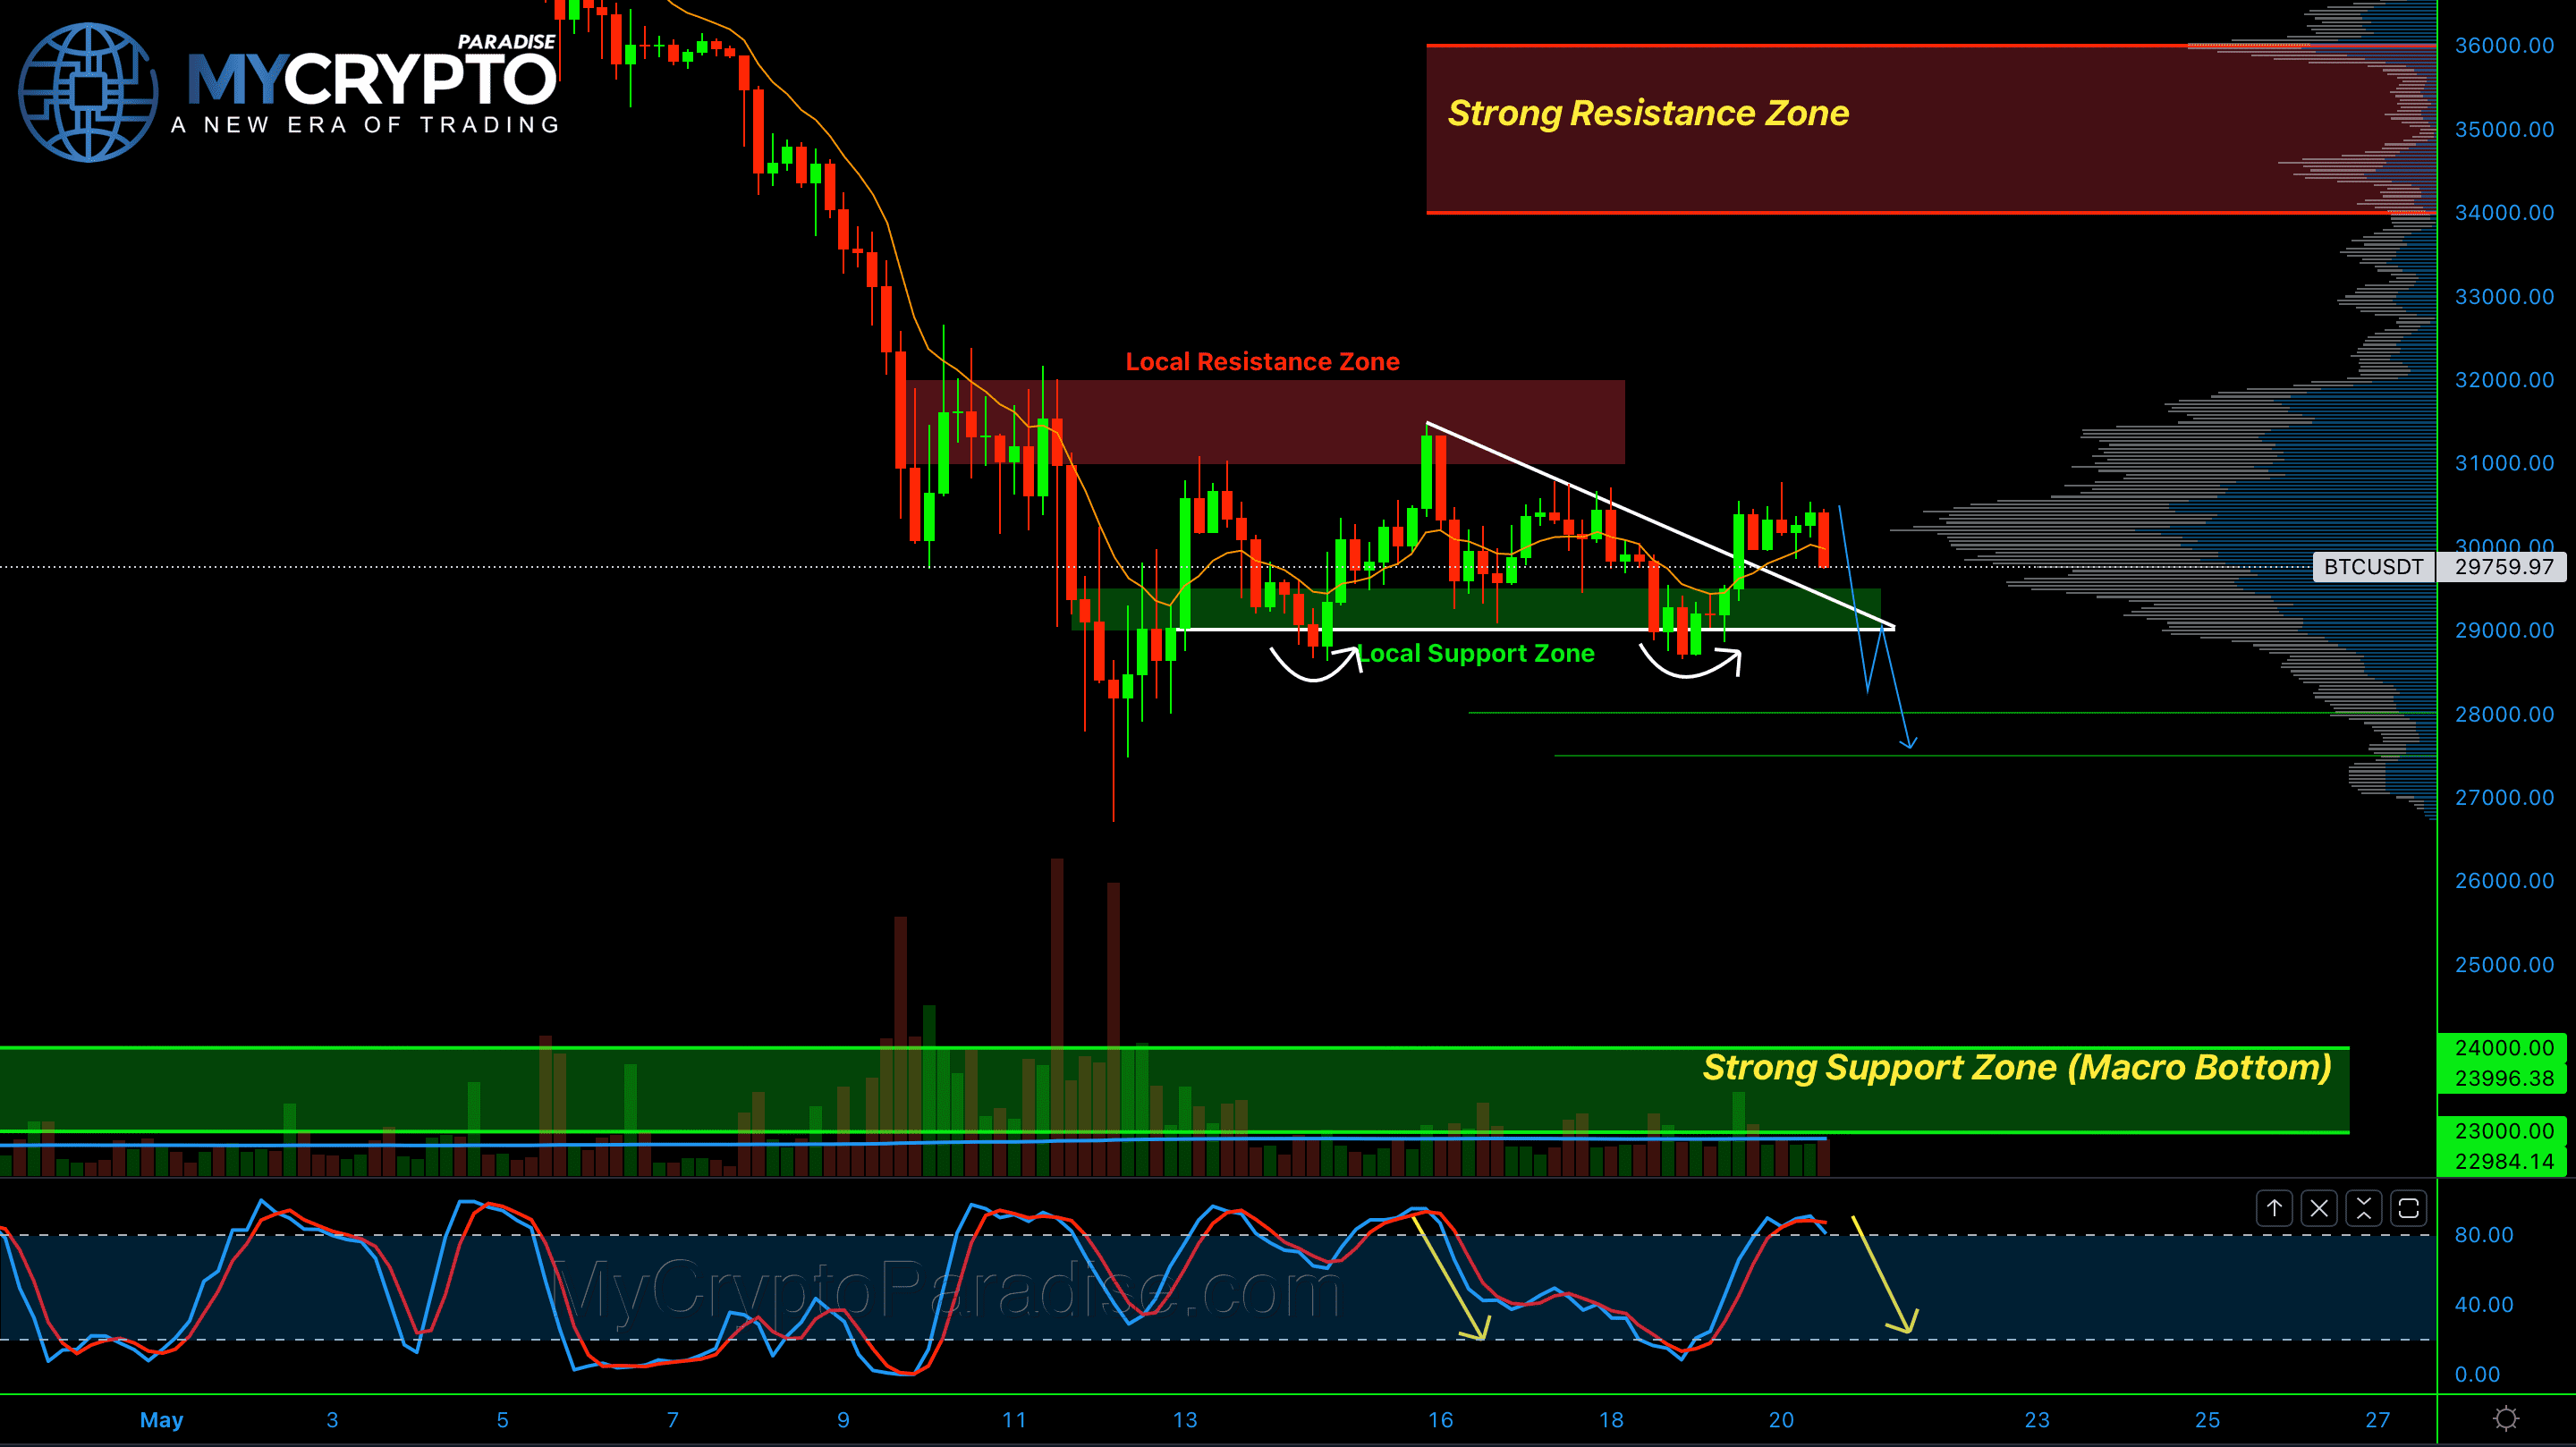Select the yellow arrow on stochastic pane
Screen dimensions: 2576x1447
[x=1883, y=1275]
